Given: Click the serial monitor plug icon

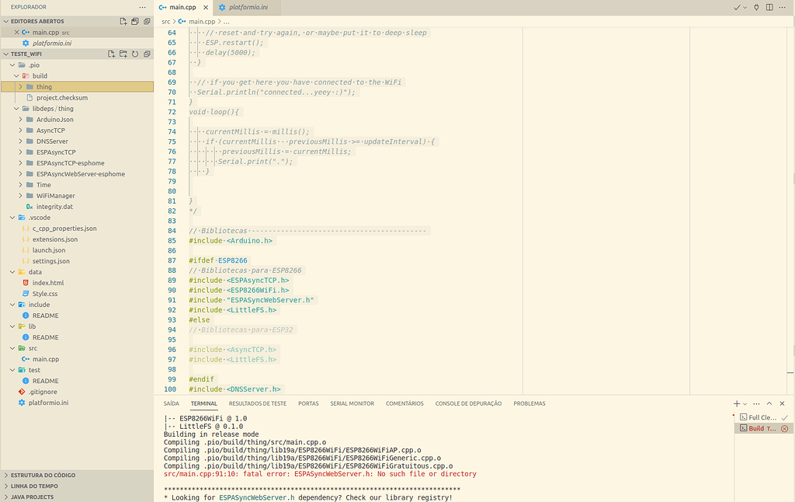Looking at the screenshot, I should 756,7.
